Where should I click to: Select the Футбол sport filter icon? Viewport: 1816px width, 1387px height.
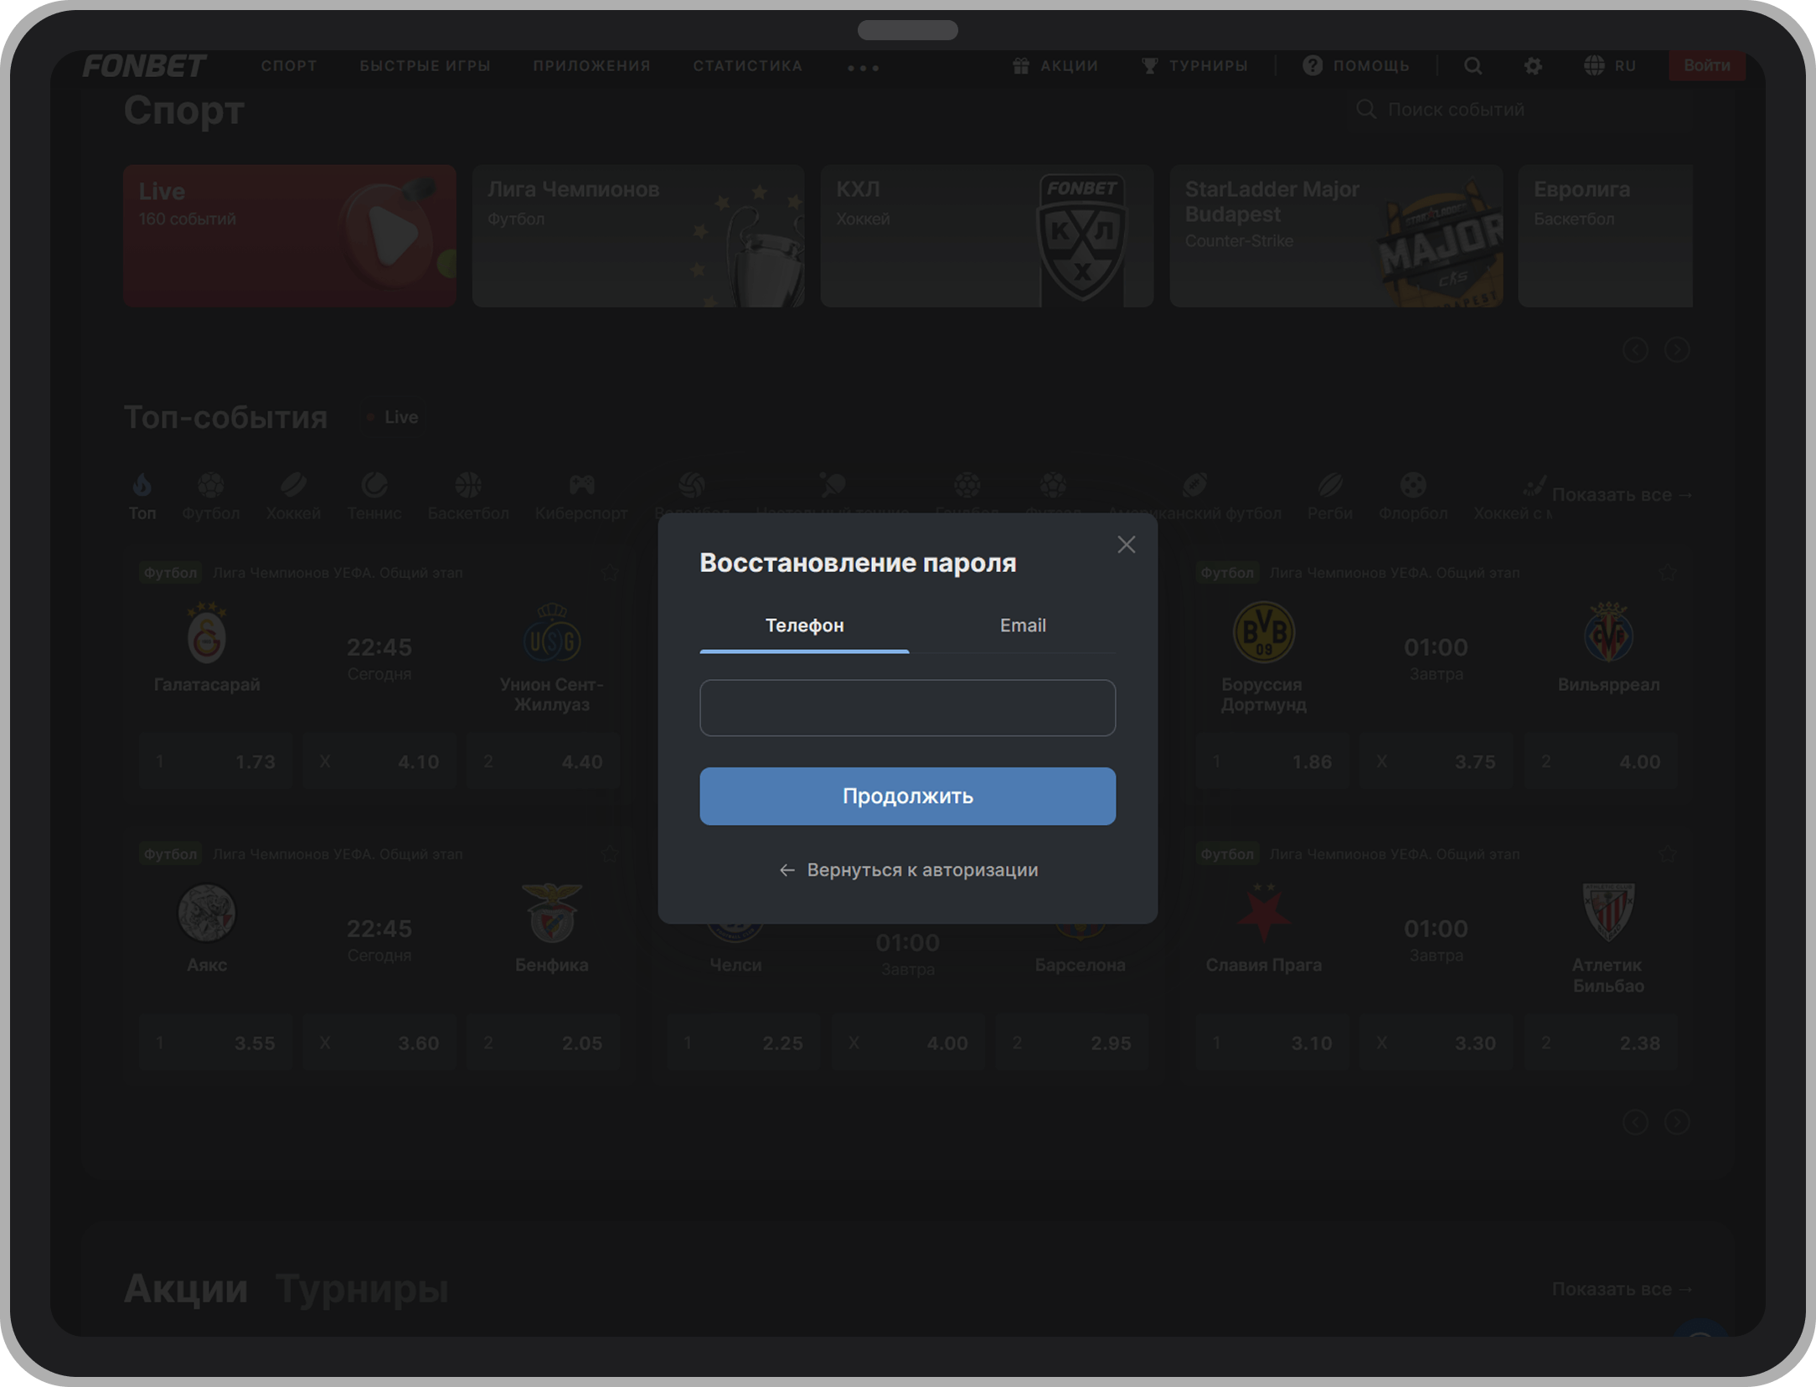pos(210,486)
